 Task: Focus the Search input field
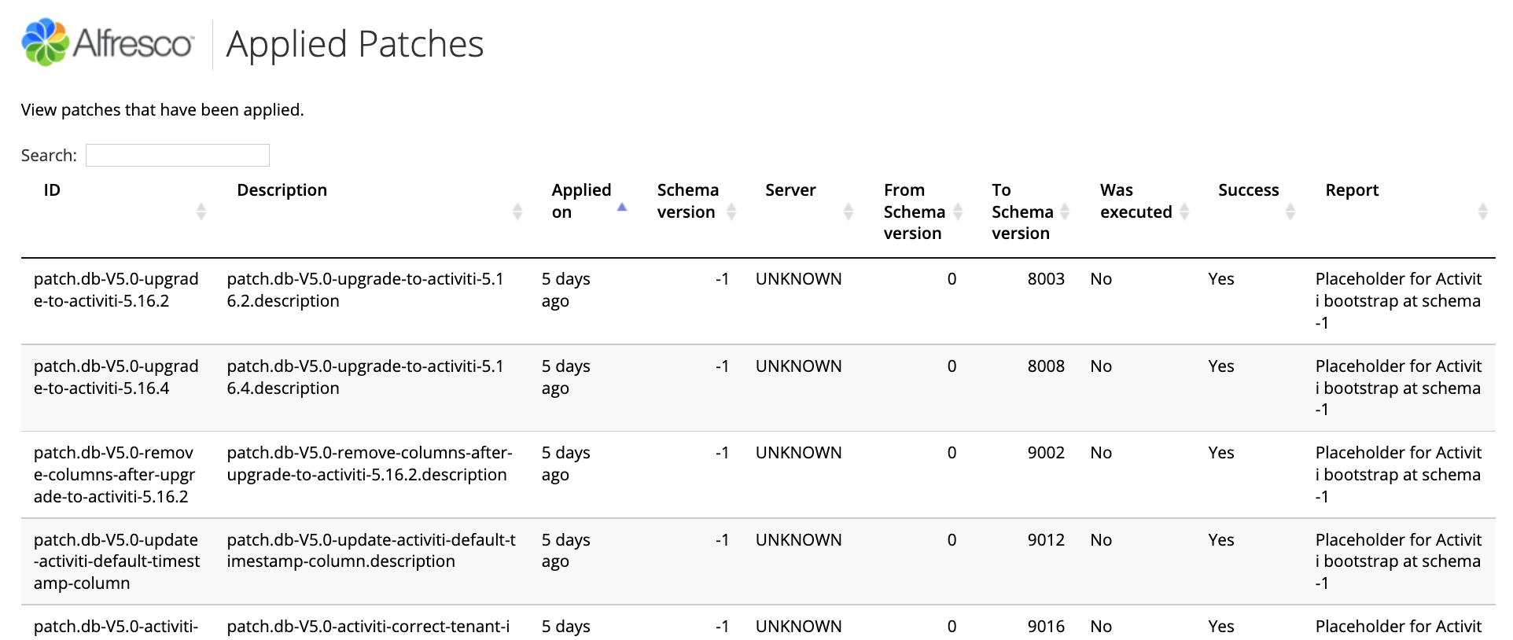178,155
